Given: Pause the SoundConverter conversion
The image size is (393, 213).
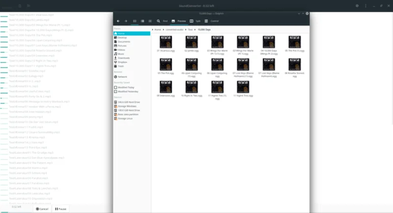Looking at the screenshot, I should [x=60, y=209].
